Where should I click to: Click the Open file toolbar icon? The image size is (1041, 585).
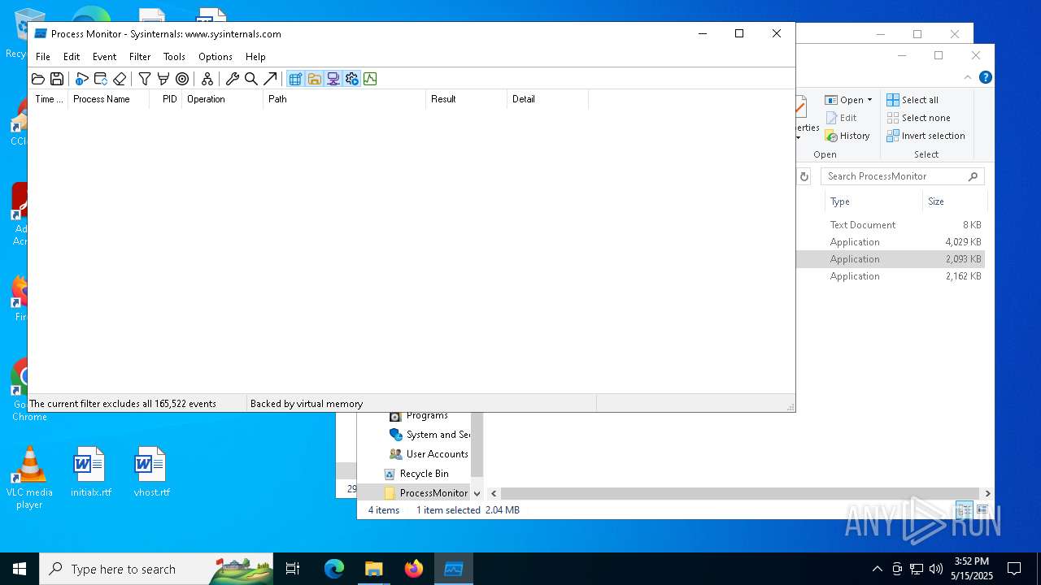click(x=38, y=79)
